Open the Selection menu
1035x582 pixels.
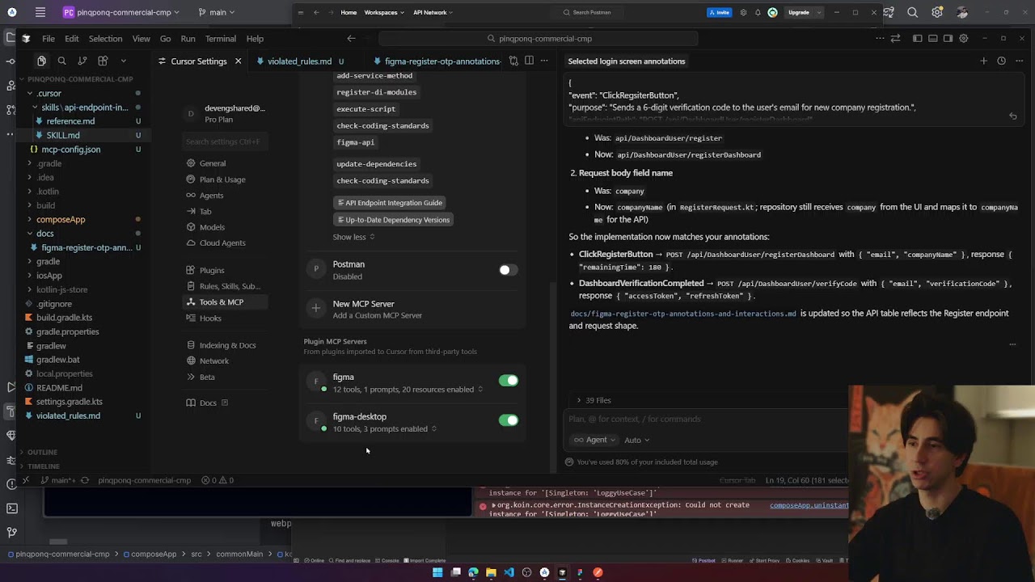105,38
